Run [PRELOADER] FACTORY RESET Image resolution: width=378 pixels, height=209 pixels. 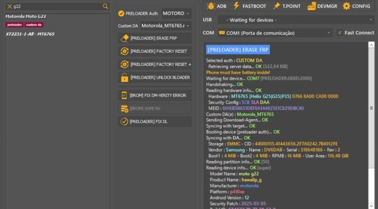155,51
